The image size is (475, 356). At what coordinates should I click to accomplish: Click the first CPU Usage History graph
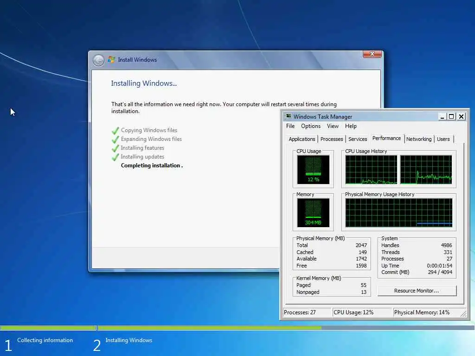[371, 170]
